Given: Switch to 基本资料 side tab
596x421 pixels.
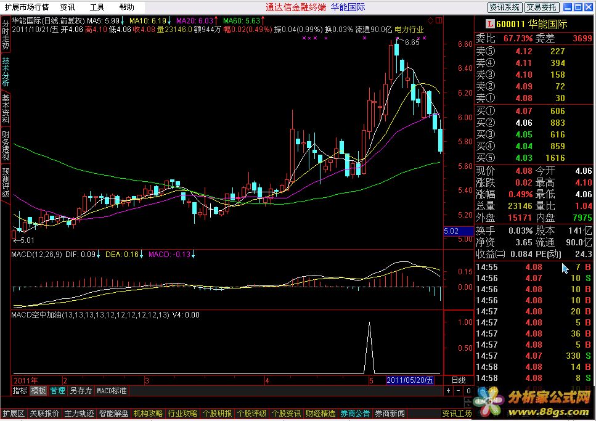Looking at the screenshot, I should 6,108.
